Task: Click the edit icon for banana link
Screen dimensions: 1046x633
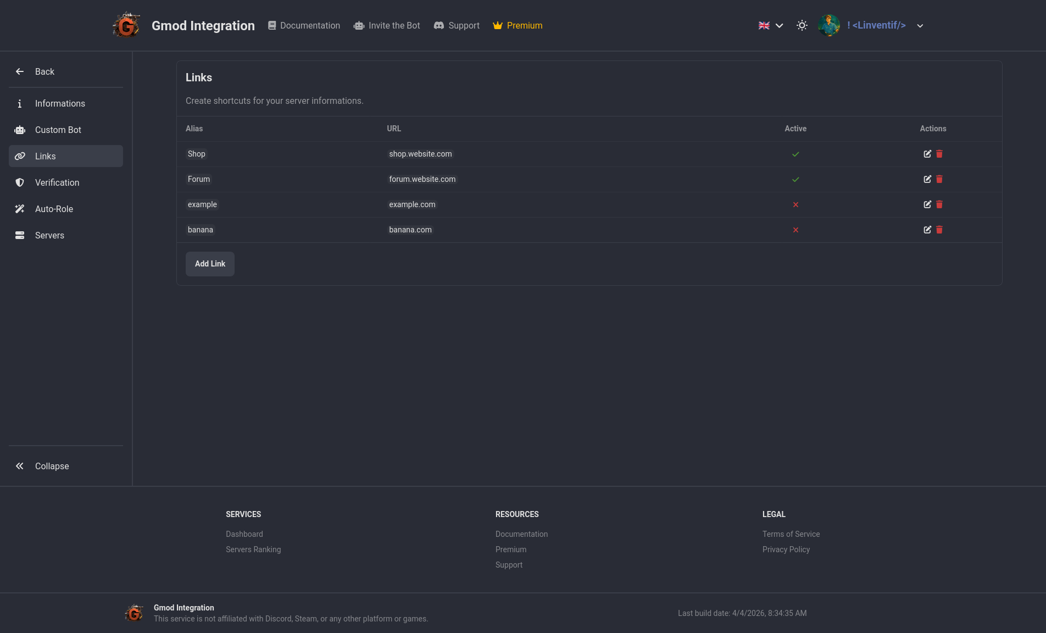Action: click(x=927, y=230)
